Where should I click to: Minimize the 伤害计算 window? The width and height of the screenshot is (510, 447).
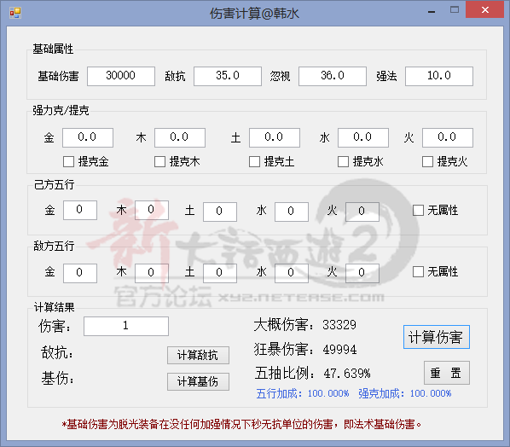click(x=432, y=12)
